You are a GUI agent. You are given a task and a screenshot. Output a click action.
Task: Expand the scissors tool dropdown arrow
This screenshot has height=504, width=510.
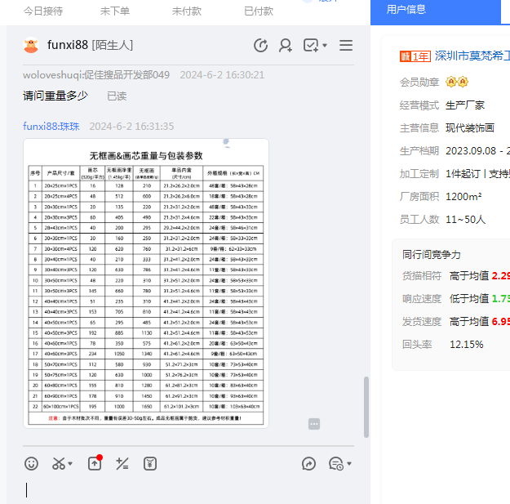71,465
